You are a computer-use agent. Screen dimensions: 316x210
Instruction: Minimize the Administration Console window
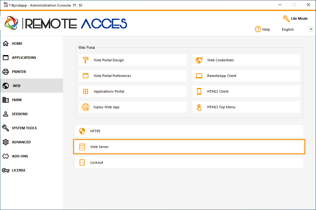(x=280, y=5)
